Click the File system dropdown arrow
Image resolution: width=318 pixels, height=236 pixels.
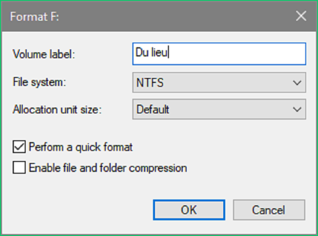coord(296,83)
